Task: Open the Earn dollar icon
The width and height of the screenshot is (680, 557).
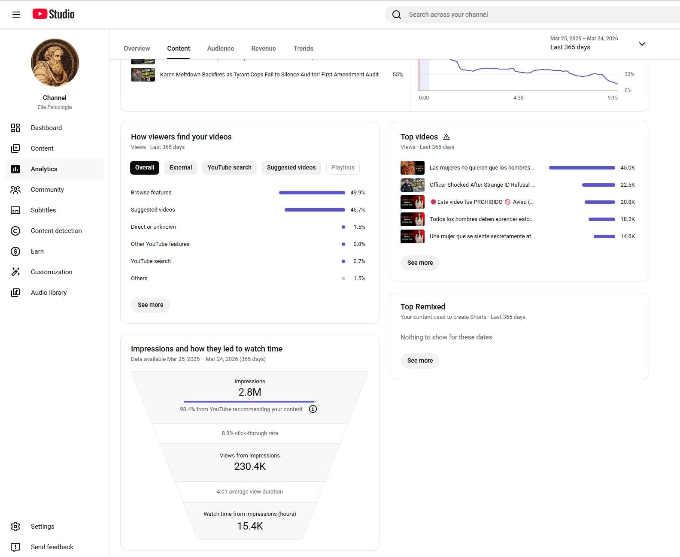Action: tap(15, 251)
